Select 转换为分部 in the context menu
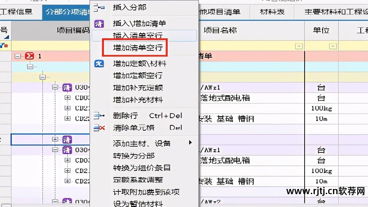The image size is (368, 207). [134, 156]
